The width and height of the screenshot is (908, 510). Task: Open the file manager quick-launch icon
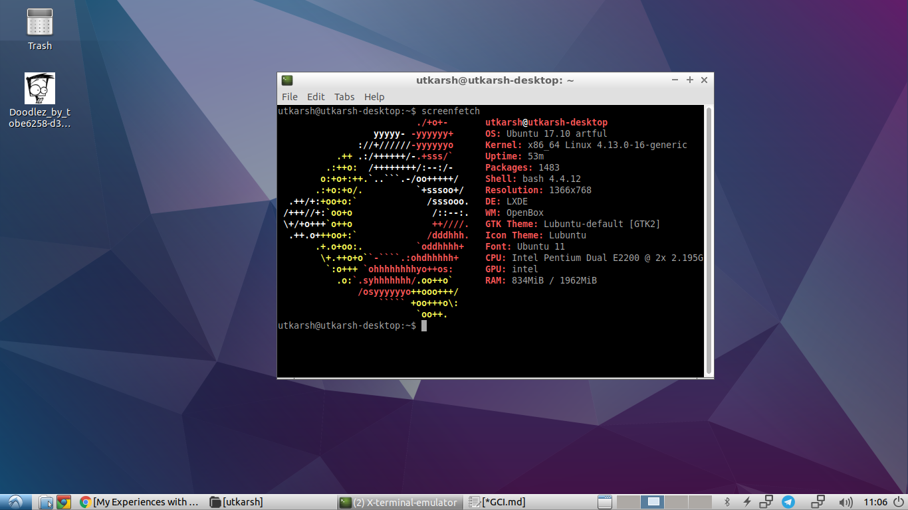[44, 502]
